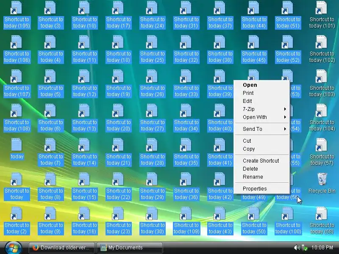This screenshot has width=339, height=254.
Task: Switch to My Documents taskbar button
Action: (130, 248)
